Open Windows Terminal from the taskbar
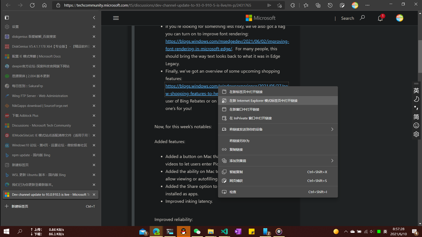Screen dimensions: 422x237 [170, 232]
